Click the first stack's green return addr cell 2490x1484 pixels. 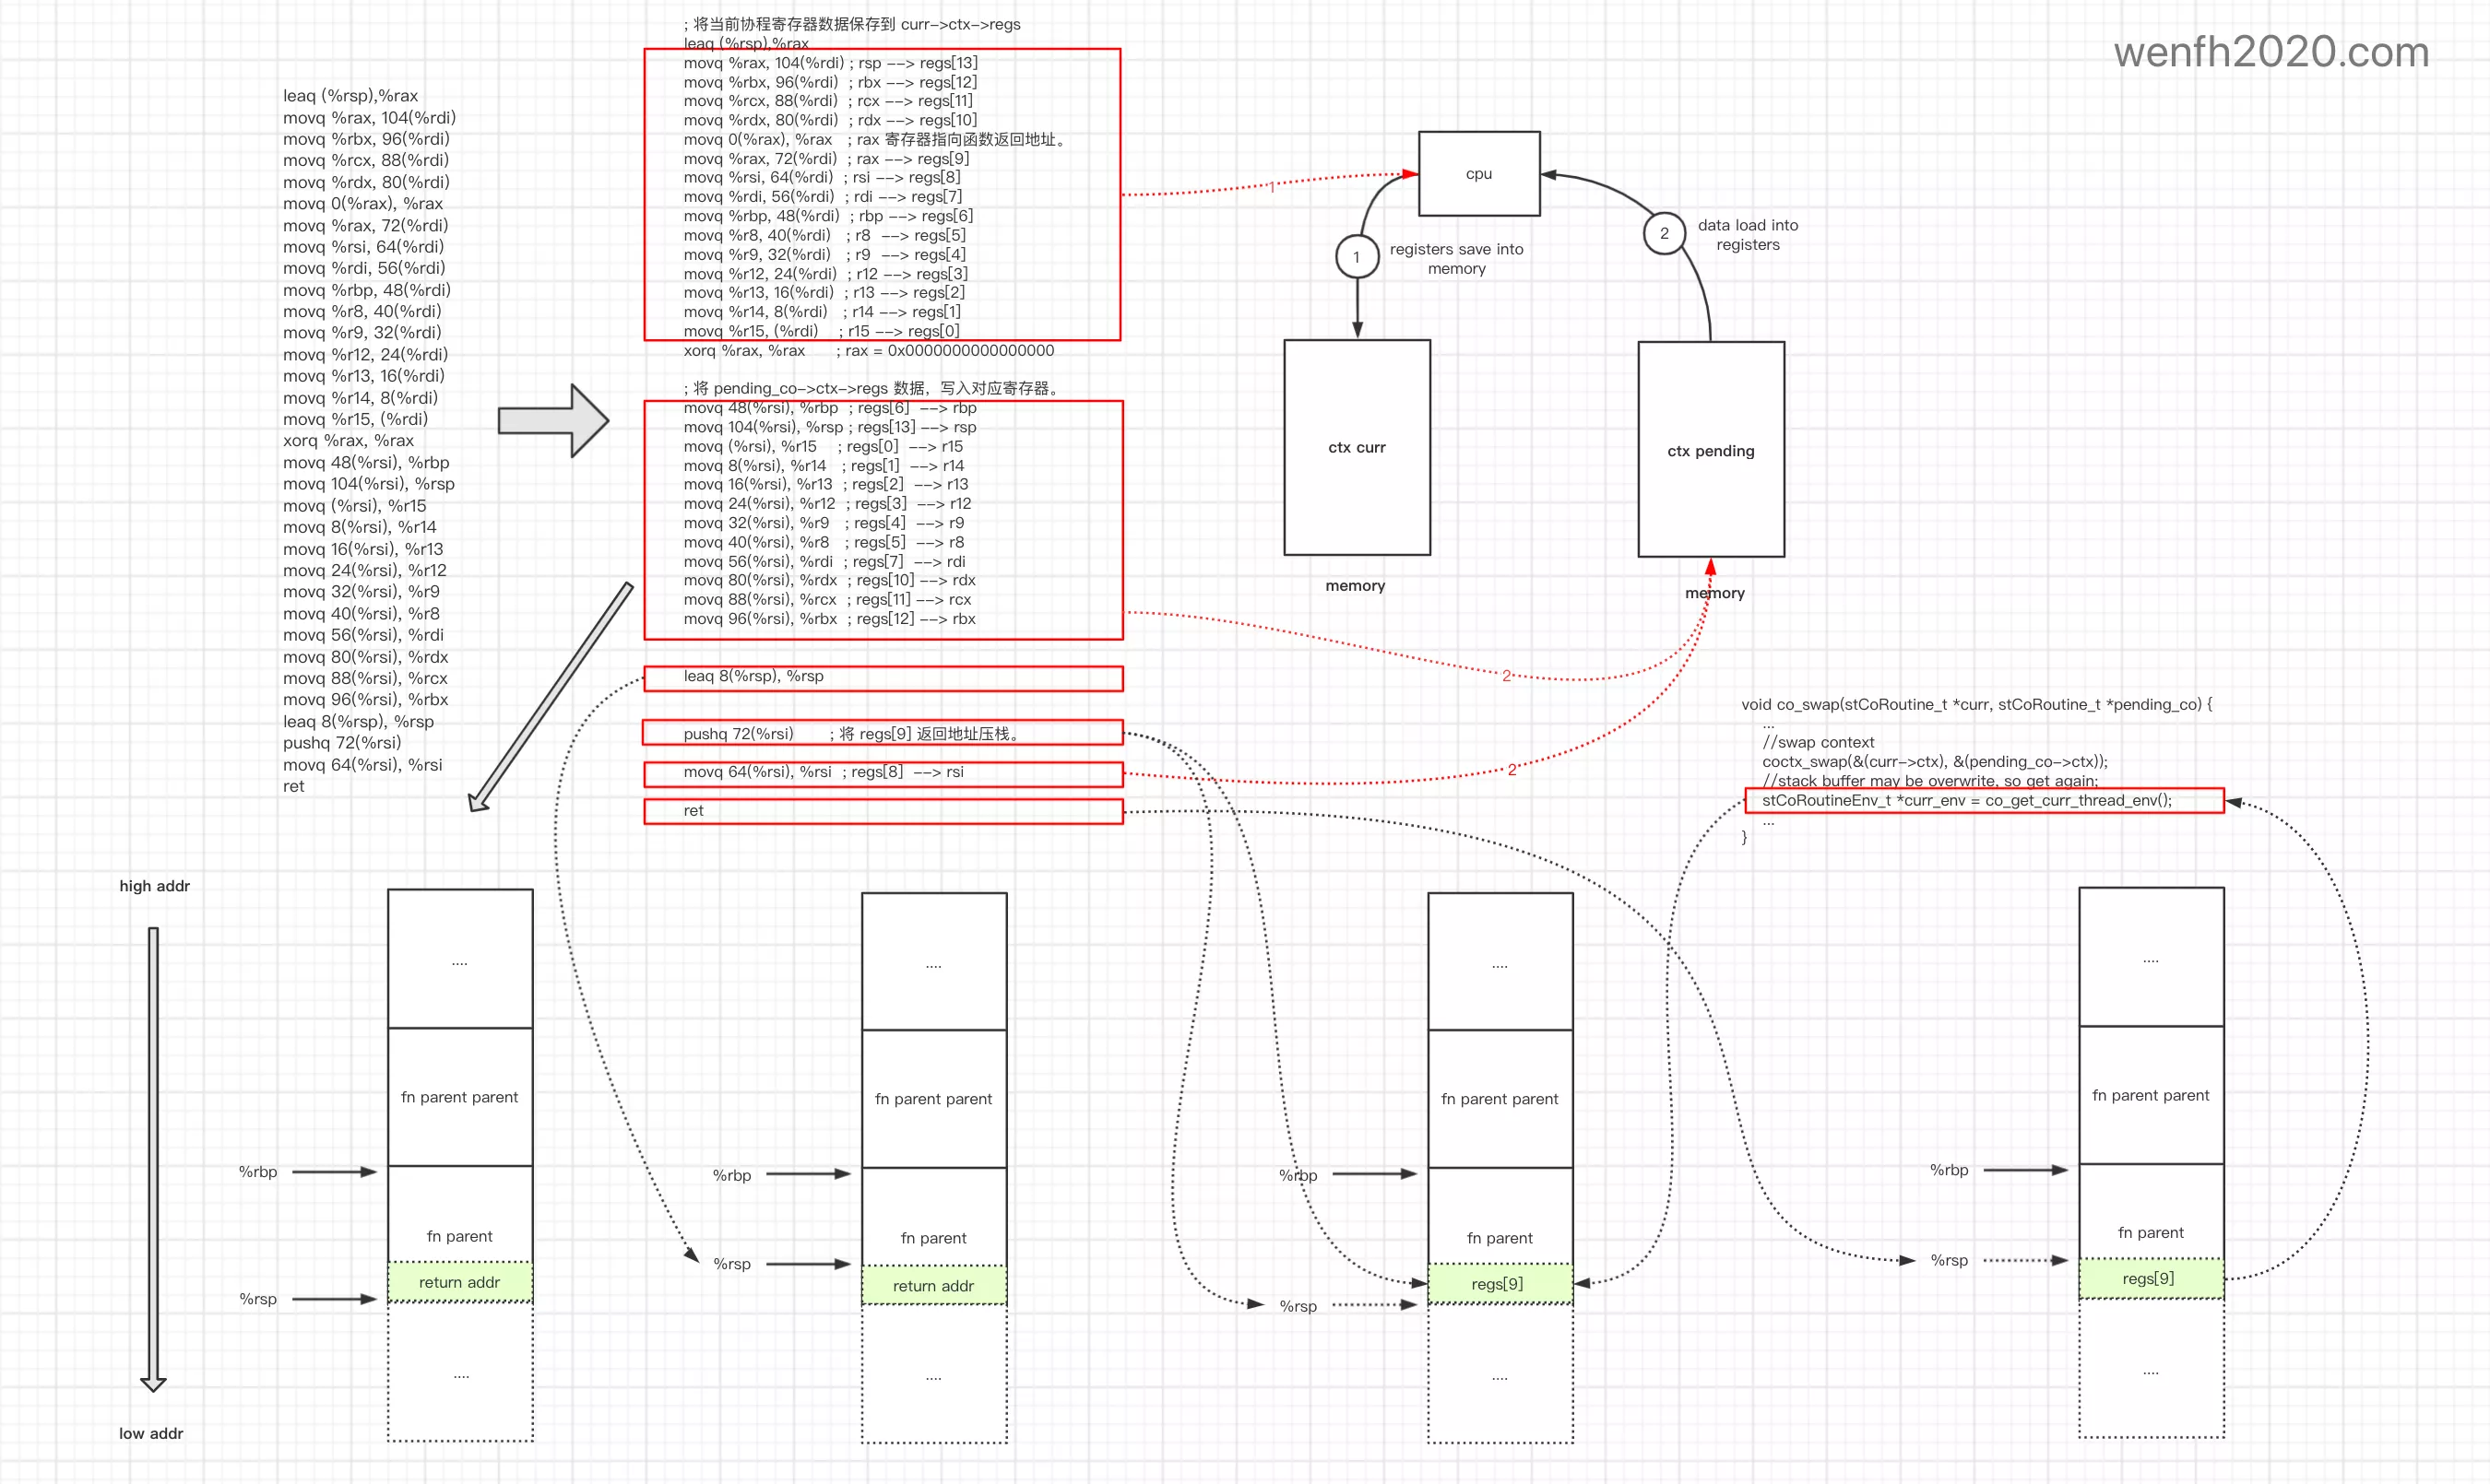(460, 1282)
